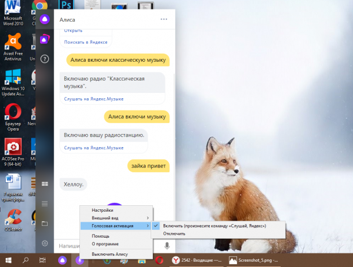Image resolution: width=353 pixels, height=267 pixels.
Task: Click the Алиса title in the header
Action: click(67, 20)
